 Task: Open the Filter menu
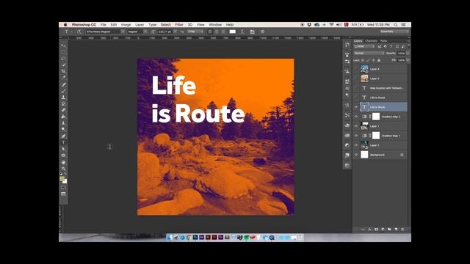click(x=179, y=24)
